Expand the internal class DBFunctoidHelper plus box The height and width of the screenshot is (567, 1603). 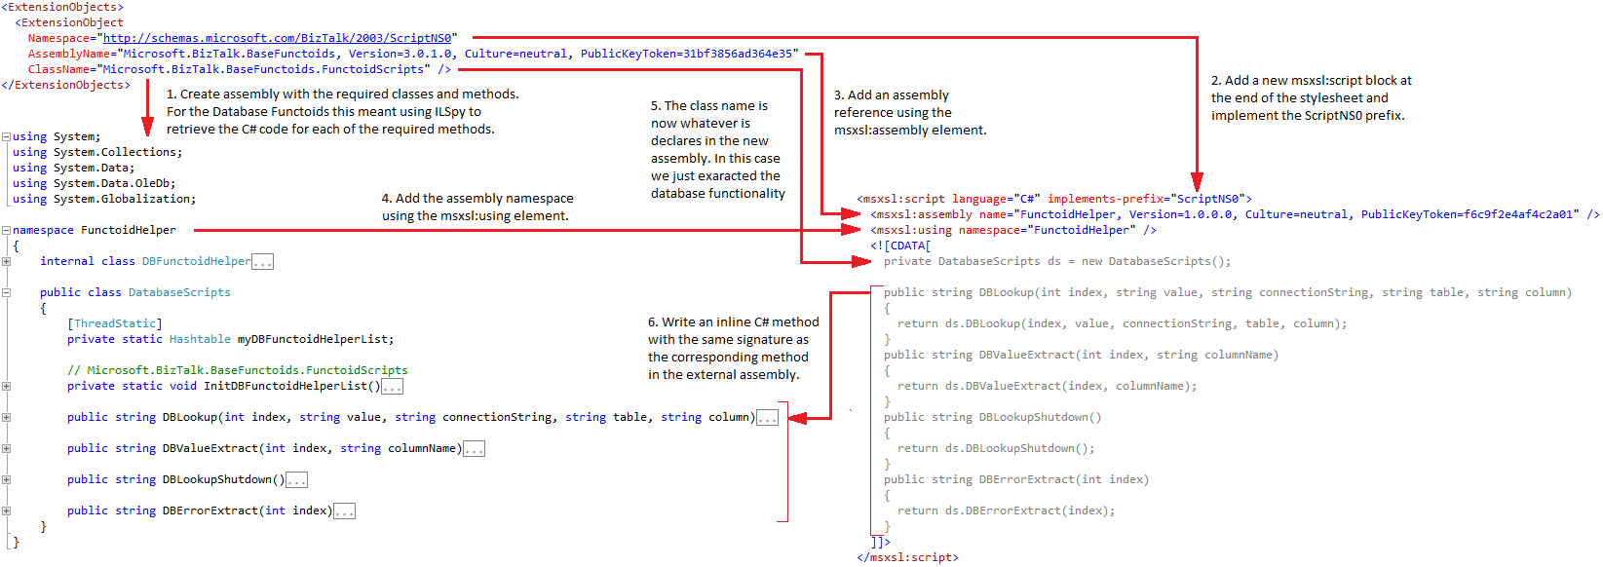pos(6,261)
